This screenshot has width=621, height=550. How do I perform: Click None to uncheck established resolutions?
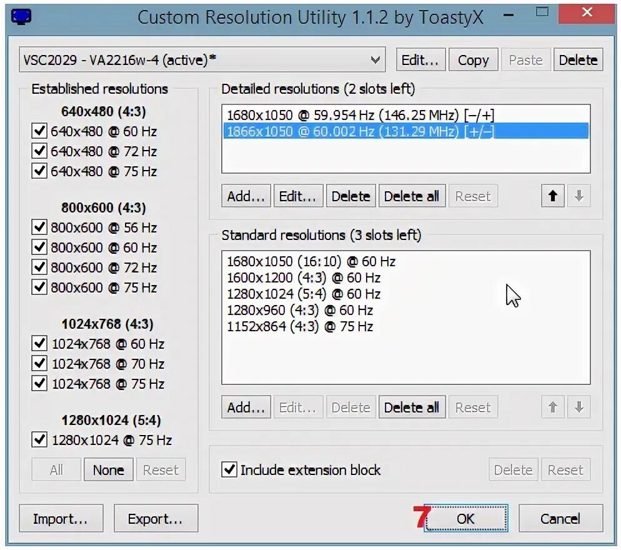[109, 469]
